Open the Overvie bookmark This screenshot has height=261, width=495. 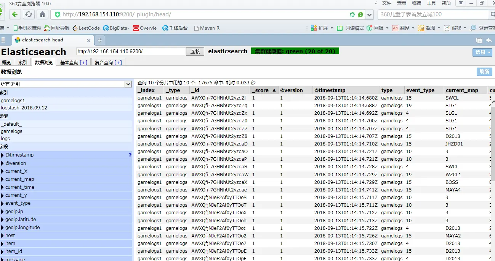click(x=145, y=28)
